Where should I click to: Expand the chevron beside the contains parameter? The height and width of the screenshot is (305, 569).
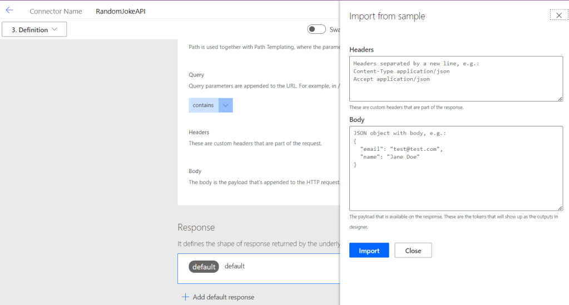(225, 105)
